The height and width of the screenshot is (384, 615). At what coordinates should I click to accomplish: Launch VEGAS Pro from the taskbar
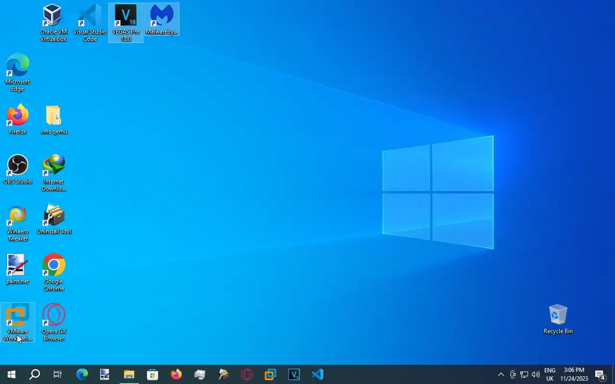click(x=294, y=374)
